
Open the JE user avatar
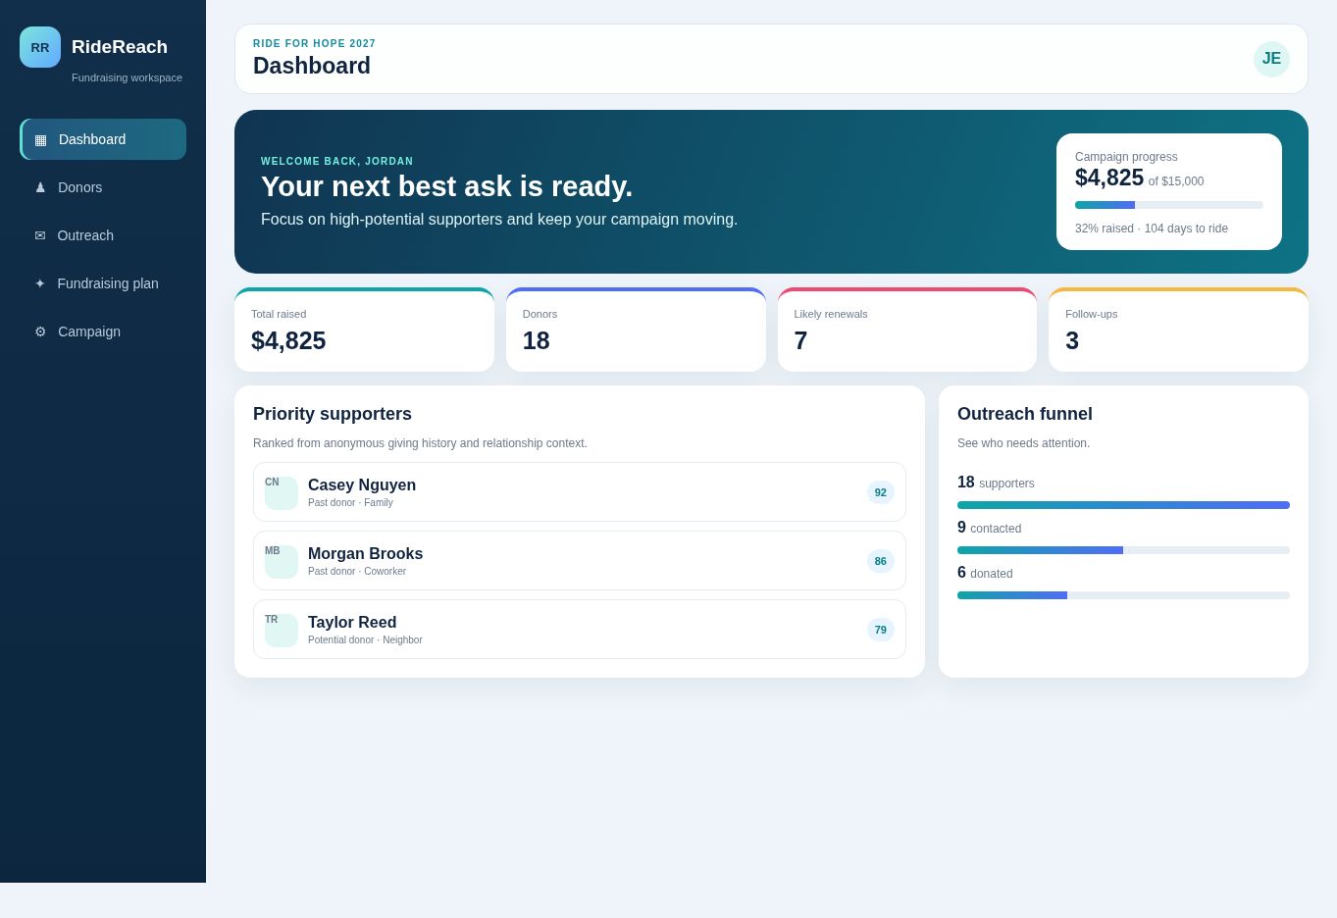tap(1271, 59)
